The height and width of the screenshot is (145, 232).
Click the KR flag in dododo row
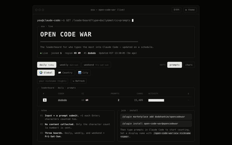pos(87,100)
